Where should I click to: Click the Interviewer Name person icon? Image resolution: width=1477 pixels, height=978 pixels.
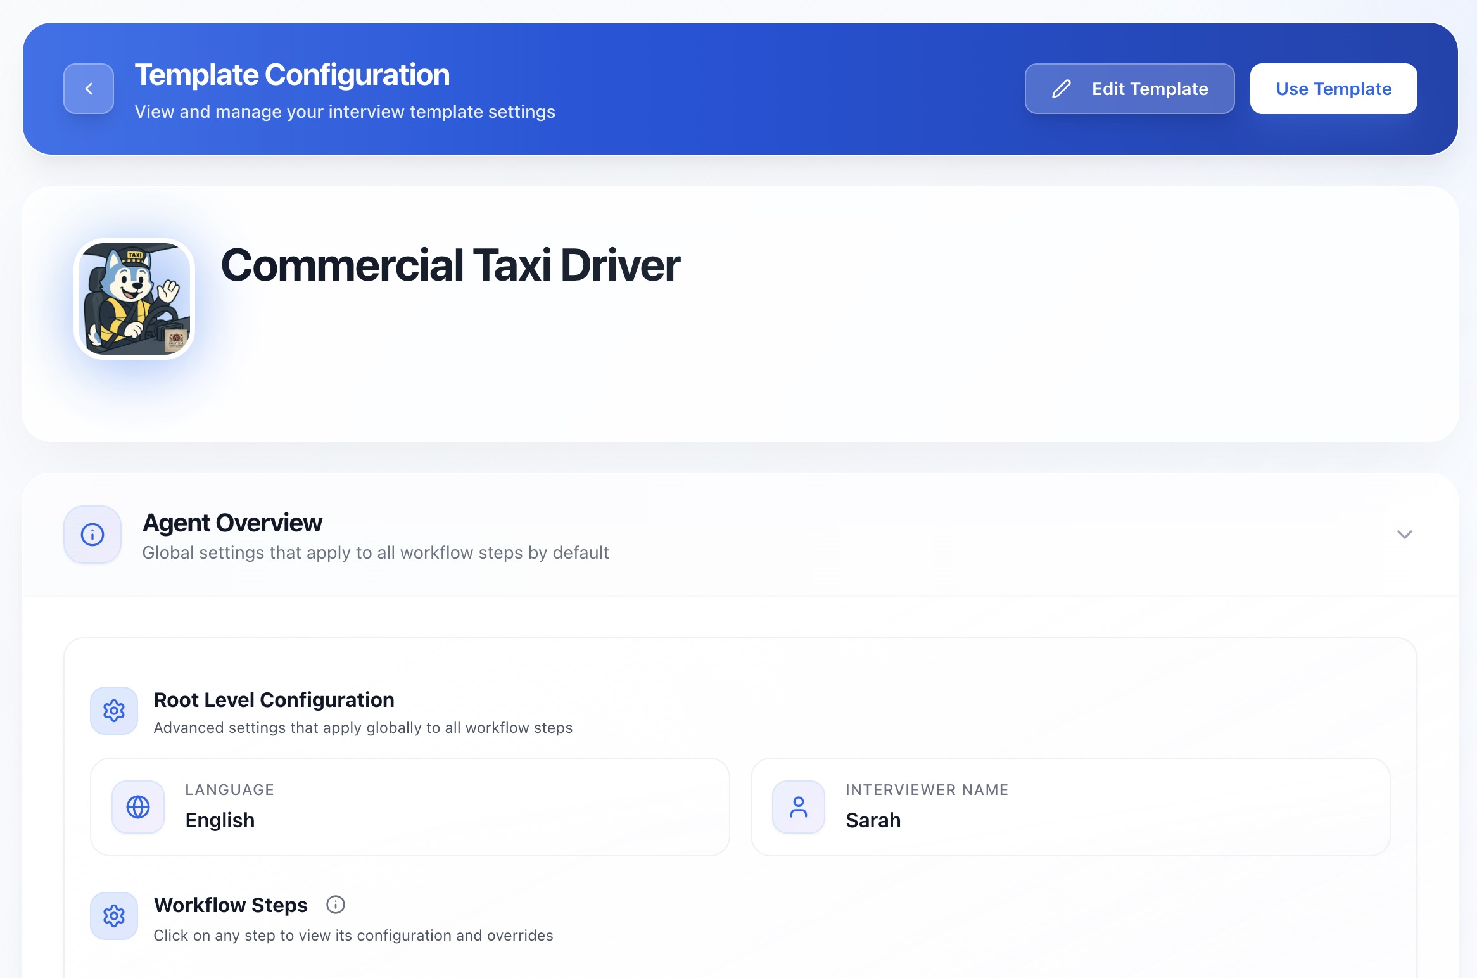[x=799, y=807]
